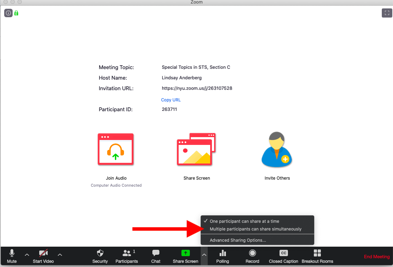Expand audio options arrow next to Mute
Viewport: 393px width, 267px height.
point(27,255)
